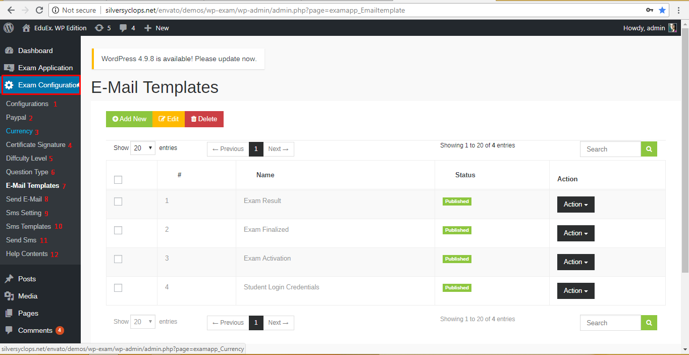Open Action dropdown for Exam Activation
The width and height of the screenshot is (689, 355).
click(x=576, y=262)
